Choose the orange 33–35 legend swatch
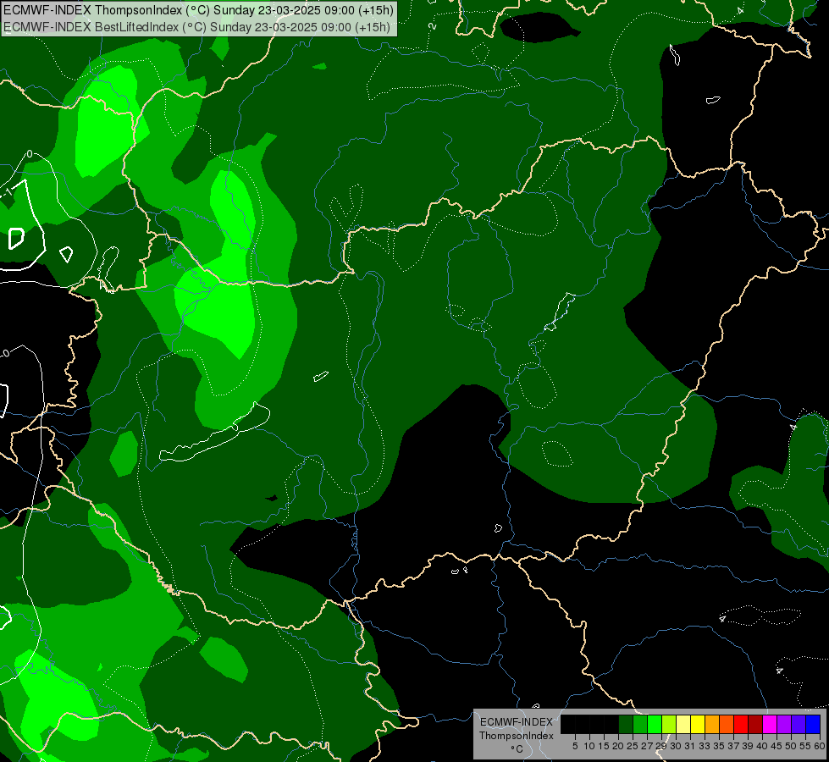The image size is (829, 762). (712, 724)
